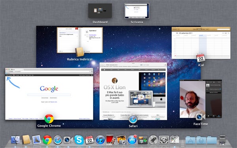Viewport: 237px width, 148px height.
Task: Open Mail stamp icon in Dock
Action: 36,140
